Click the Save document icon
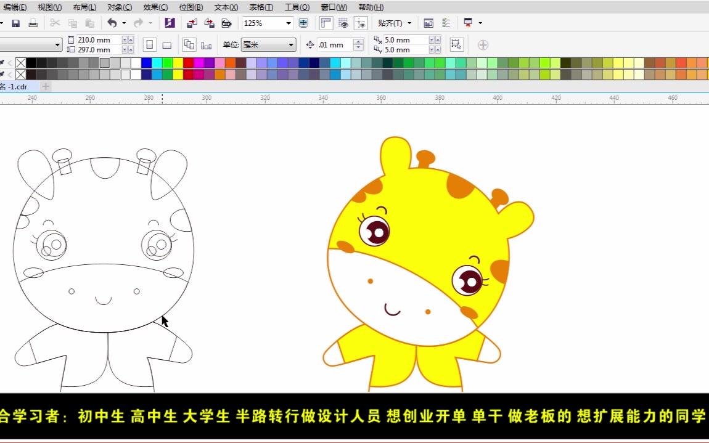Image resolution: width=709 pixels, height=443 pixels. (x=14, y=23)
